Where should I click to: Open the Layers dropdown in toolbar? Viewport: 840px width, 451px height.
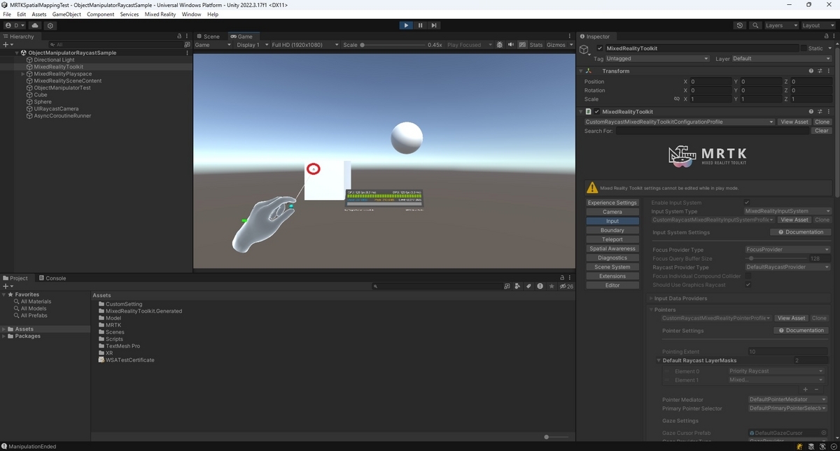(x=780, y=25)
